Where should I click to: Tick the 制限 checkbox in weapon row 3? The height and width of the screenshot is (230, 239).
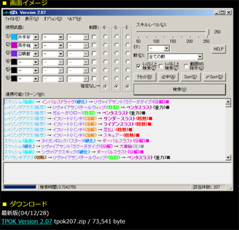point(94,54)
